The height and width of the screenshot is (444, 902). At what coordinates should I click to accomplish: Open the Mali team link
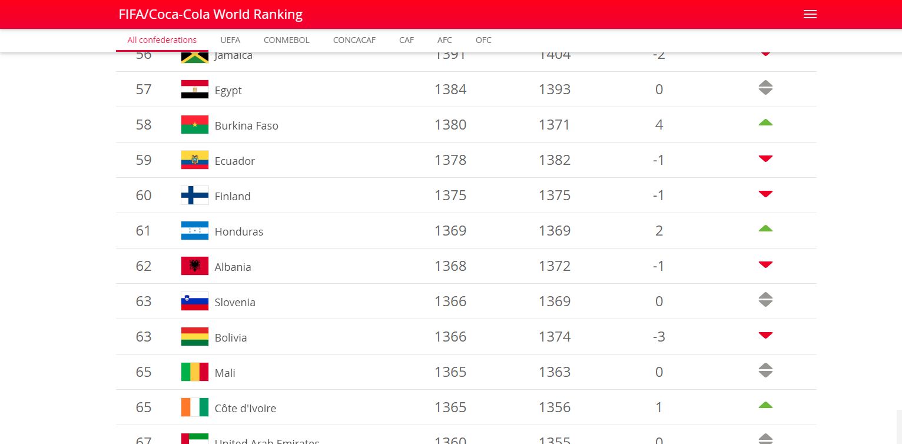[225, 373]
